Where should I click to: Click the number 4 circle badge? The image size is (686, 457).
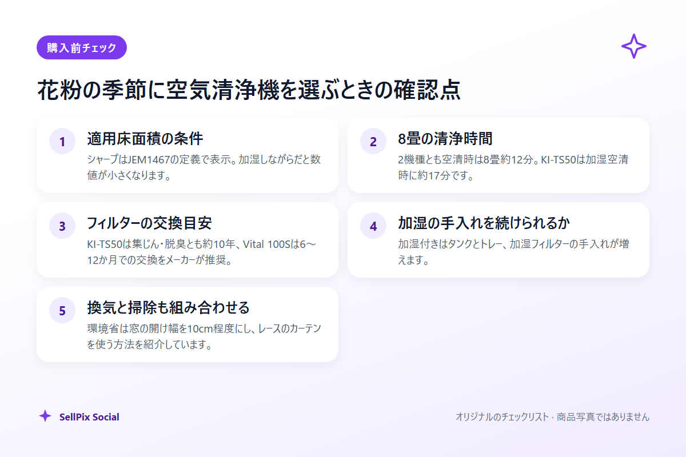point(373,226)
